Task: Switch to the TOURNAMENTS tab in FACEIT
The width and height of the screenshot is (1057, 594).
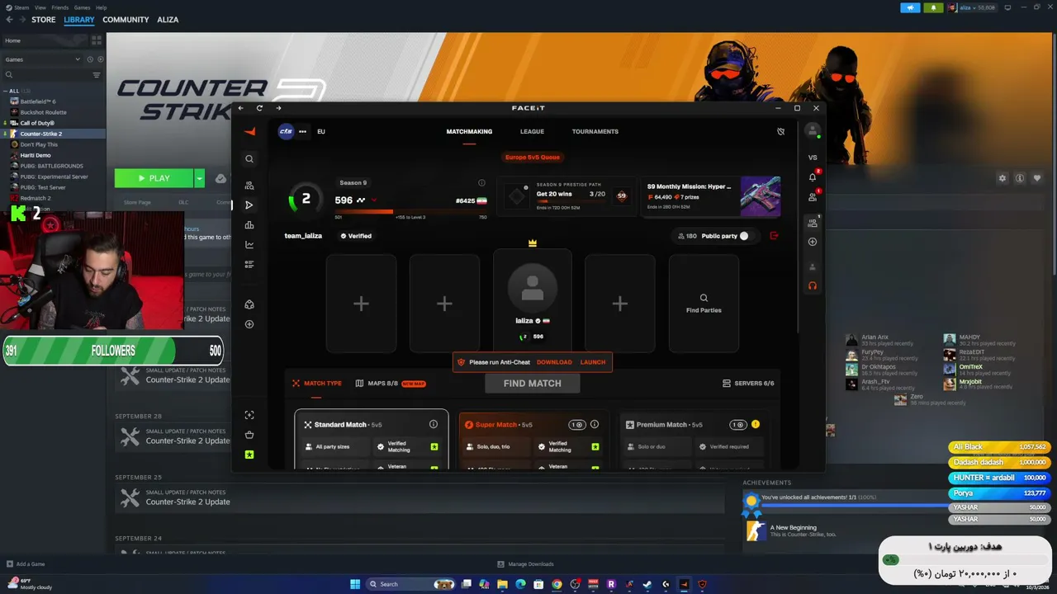Action: 595,131
